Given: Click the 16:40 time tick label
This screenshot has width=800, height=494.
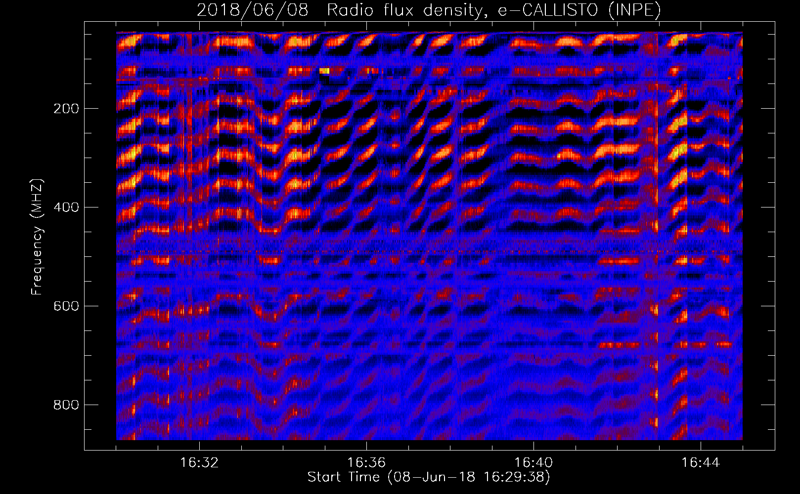Looking at the screenshot, I should (x=533, y=463).
